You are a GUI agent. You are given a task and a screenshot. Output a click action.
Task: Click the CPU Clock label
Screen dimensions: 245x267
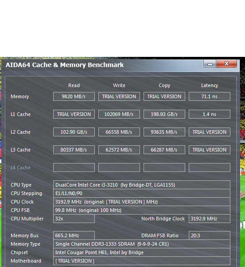coord(22,202)
